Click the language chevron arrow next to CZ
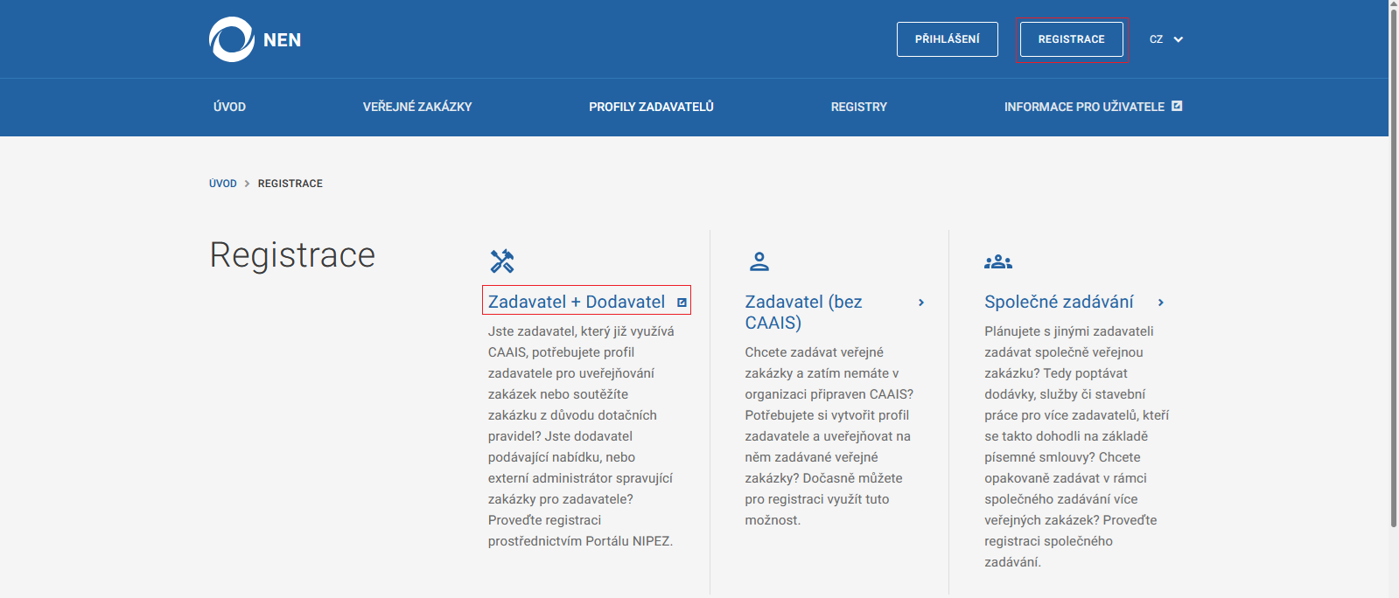This screenshot has height=598, width=1399. (1179, 39)
